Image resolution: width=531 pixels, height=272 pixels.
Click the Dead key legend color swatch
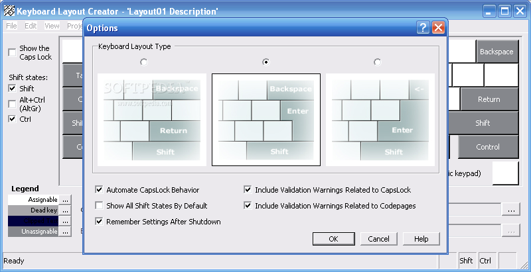click(33, 210)
